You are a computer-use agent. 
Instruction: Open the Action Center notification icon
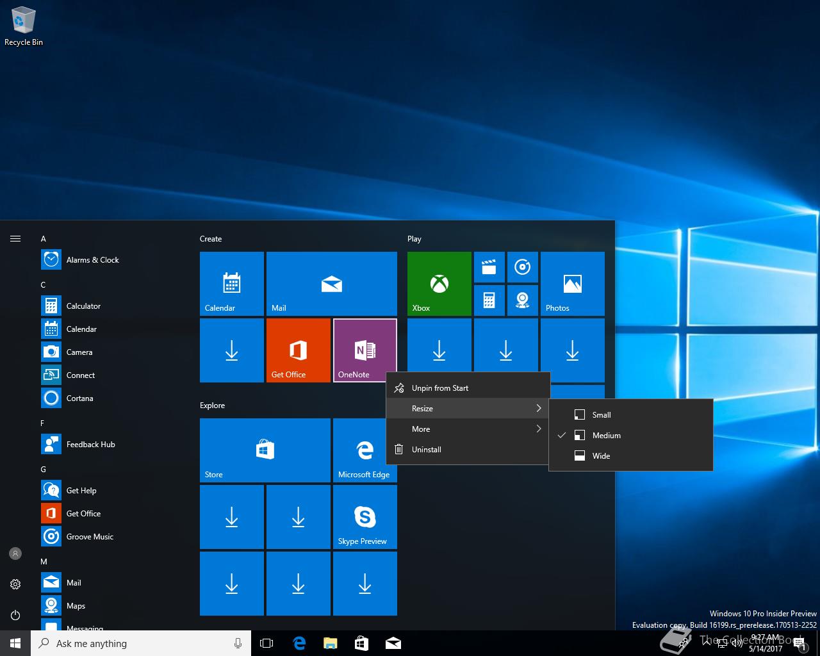799,644
